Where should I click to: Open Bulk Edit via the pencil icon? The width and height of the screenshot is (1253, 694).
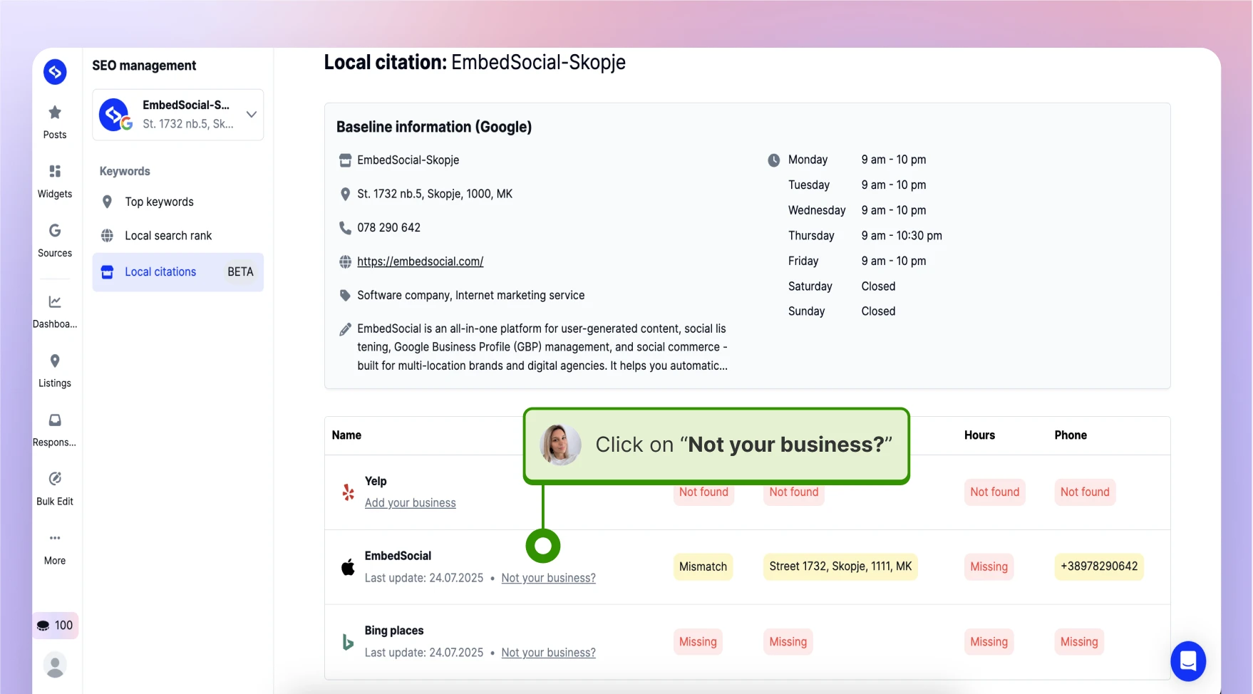pyautogui.click(x=55, y=478)
